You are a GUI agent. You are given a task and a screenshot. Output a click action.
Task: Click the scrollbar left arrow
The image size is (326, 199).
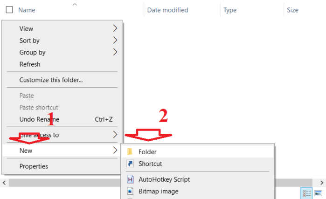point(4,183)
